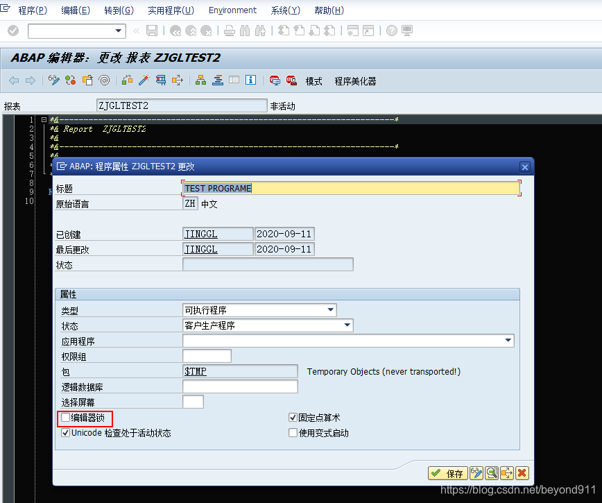This screenshot has height=503, width=602.
Task: Click the Other Object icon in the editor toolbar
Action: coord(87,80)
